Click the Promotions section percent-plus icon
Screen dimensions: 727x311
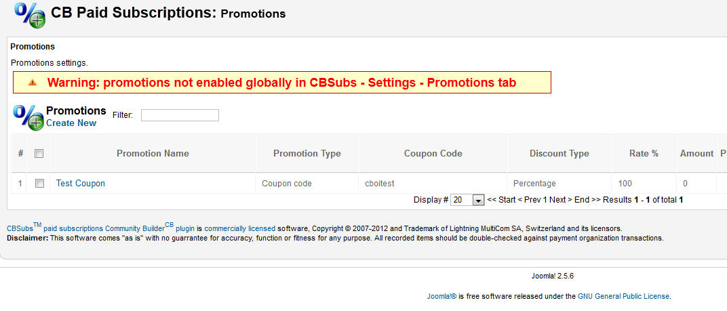point(28,118)
